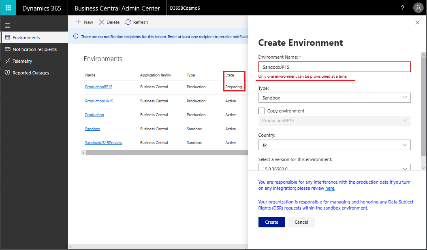427x250 pixels.
Task: Click the Name column header
Action: click(90, 75)
